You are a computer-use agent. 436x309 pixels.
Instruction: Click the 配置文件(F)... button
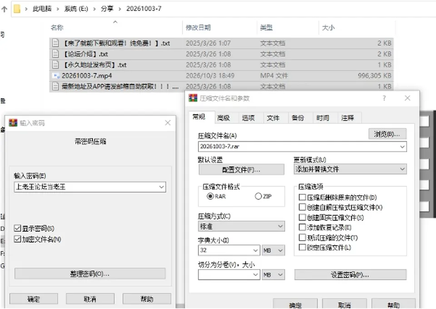(x=241, y=169)
